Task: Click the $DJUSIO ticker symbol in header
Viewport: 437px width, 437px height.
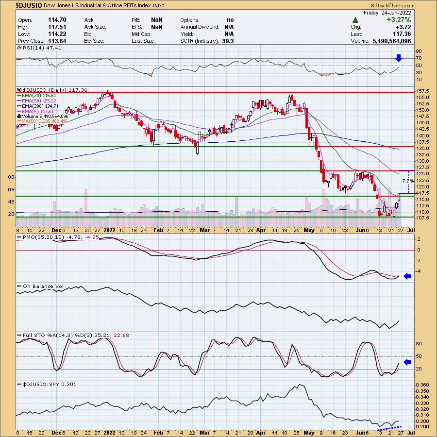Action: [x=29, y=5]
